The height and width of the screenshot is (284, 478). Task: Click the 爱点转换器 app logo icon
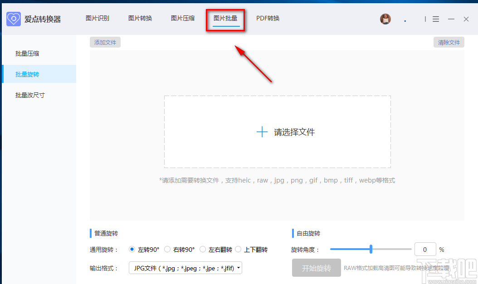point(13,19)
